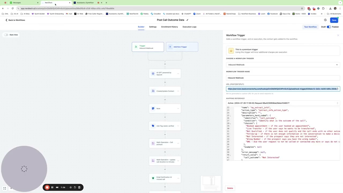Click the trash icon to delete recording
Image resolution: width=343 pixels, height=193 pixels.
tap(79, 187)
